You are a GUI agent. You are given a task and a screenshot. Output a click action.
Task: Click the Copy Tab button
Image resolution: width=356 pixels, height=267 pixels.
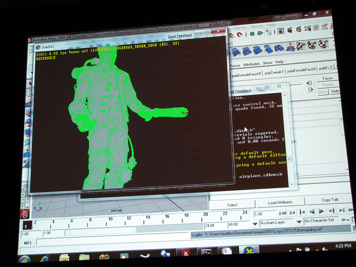point(330,200)
